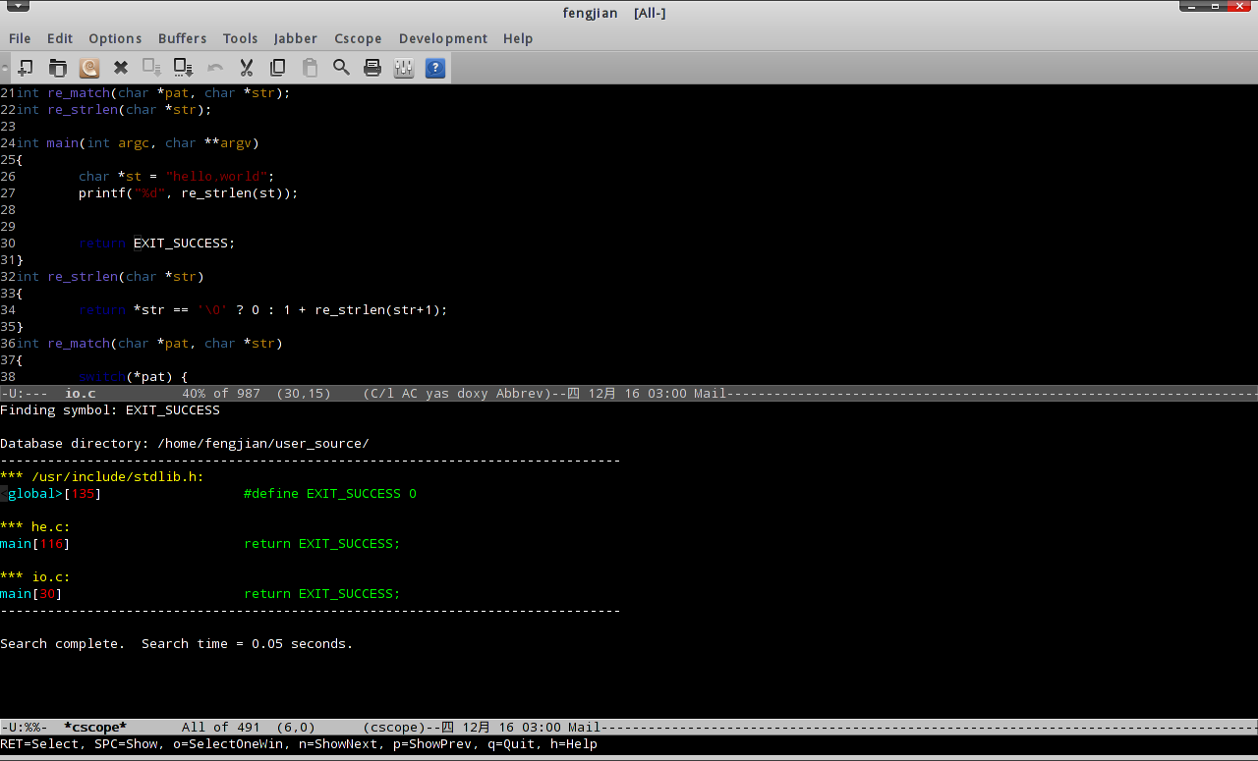Click the grayed-out Undo arrow icon
This screenshot has width=1258, height=761.
[x=215, y=68]
